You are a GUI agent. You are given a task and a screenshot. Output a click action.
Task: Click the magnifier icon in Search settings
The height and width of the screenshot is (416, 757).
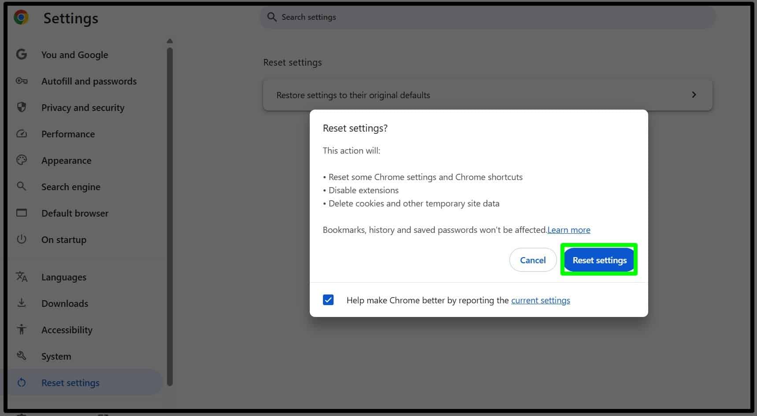(x=272, y=17)
